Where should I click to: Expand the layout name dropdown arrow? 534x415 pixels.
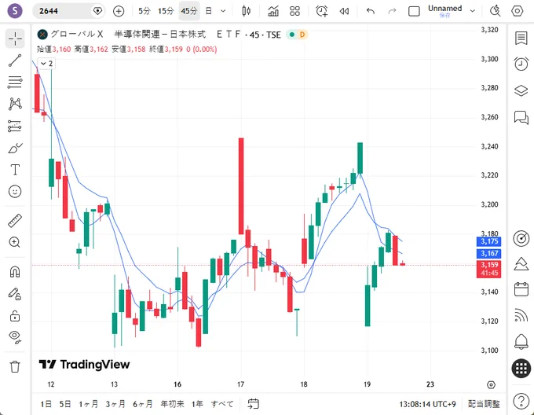point(473,11)
